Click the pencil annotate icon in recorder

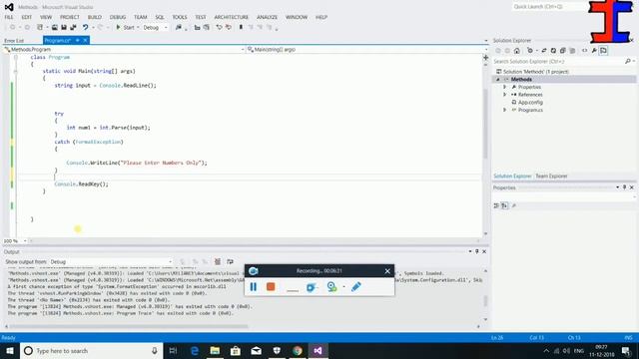click(x=356, y=287)
